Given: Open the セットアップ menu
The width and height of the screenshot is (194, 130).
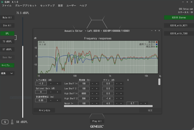Looking at the screenshot, I should (47, 6).
